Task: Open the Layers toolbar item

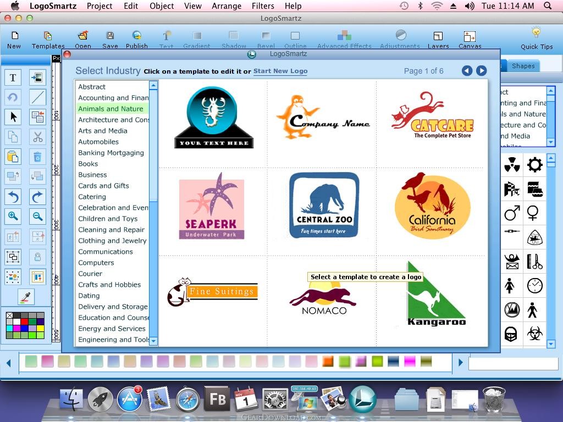Action: tap(438, 40)
